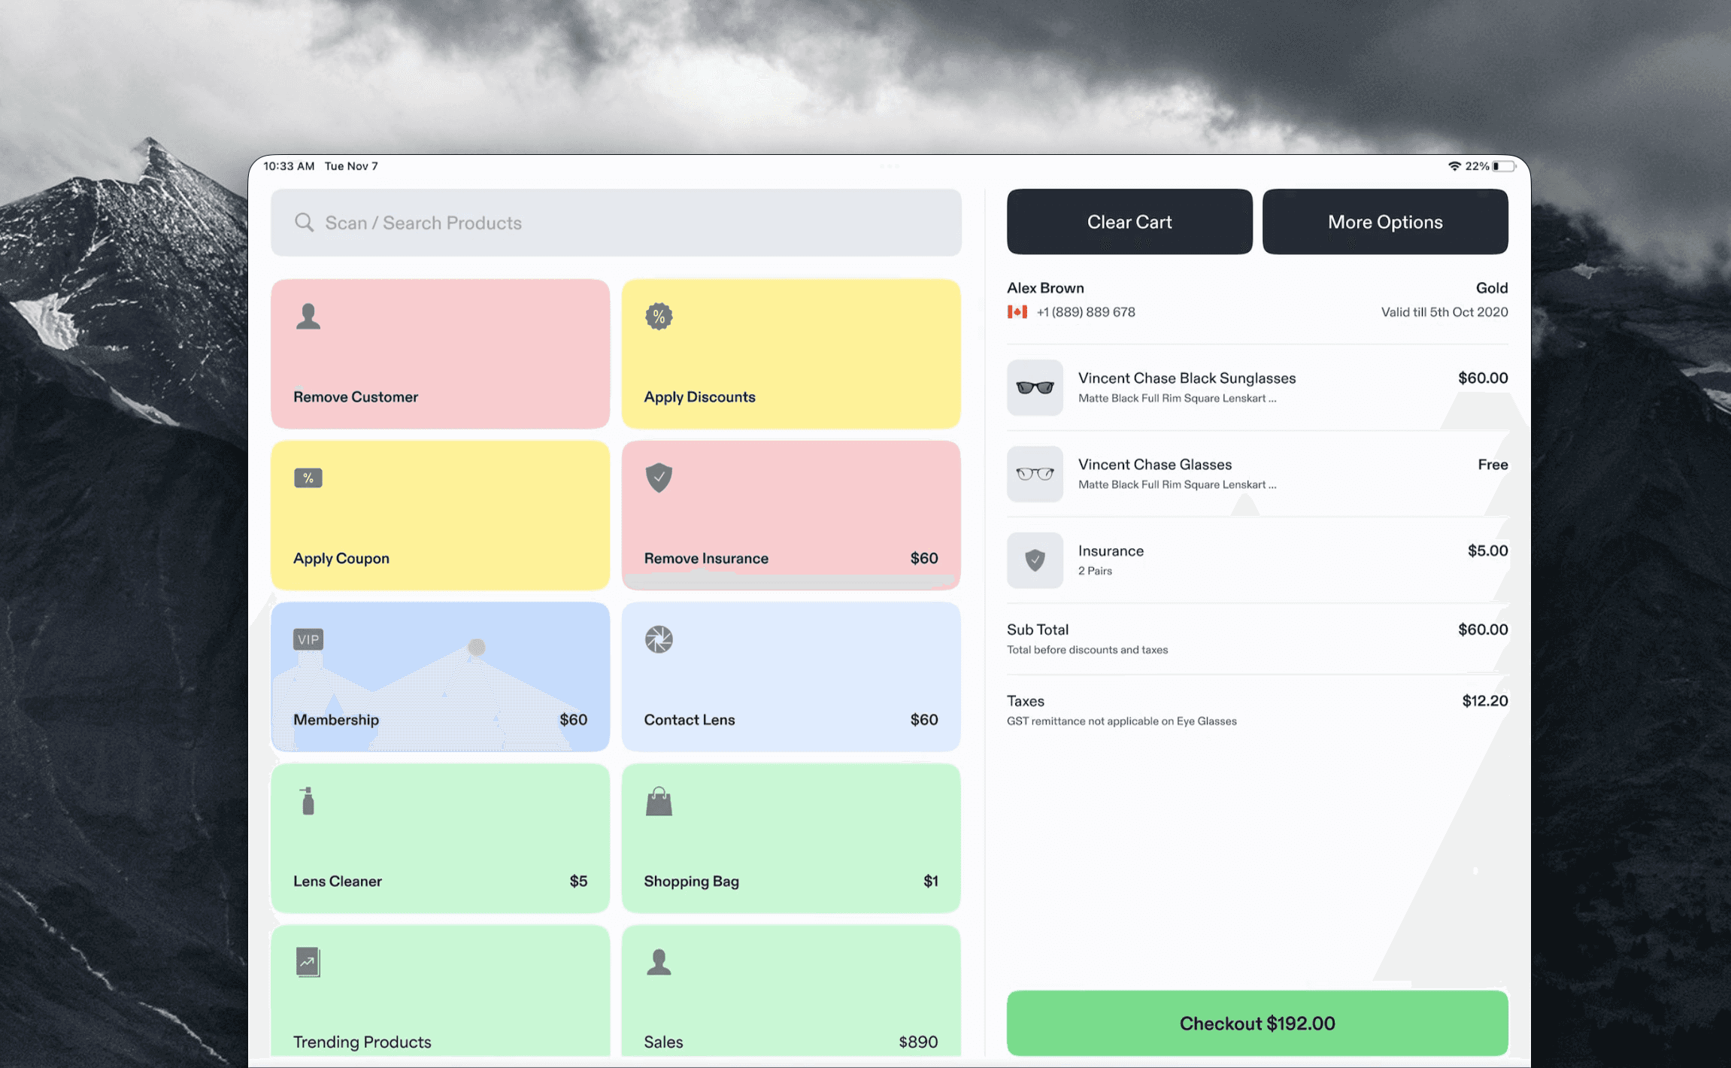This screenshot has width=1731, height=1068.
Task: Tap the green Checkout $192.00 button
Action: [x=1257, y=1023]
